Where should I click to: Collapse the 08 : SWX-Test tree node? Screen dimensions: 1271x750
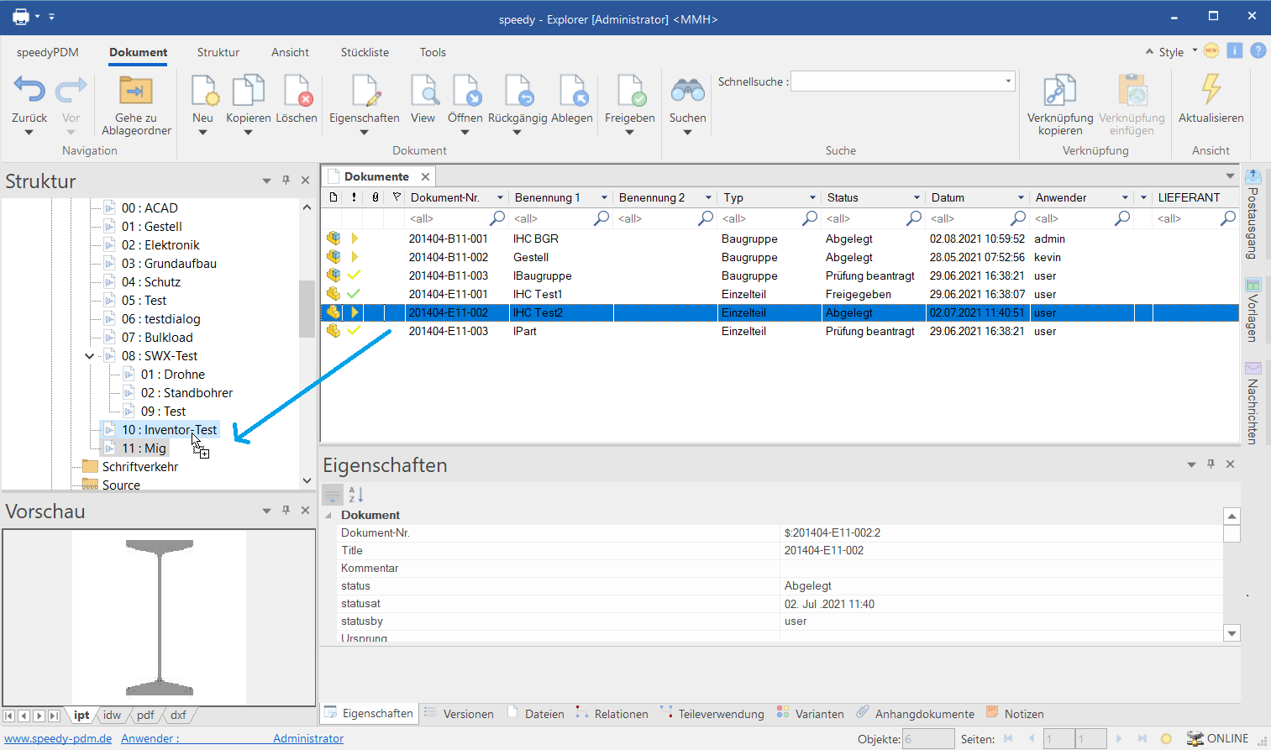click(x=90, y=356)
